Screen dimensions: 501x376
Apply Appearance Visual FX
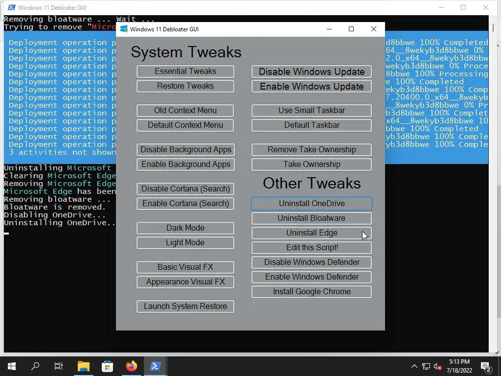(185, 282)
